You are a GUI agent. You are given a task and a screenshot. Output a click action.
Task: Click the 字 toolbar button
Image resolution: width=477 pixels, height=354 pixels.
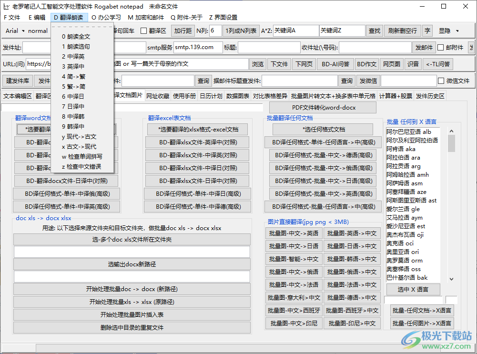(x=427, y=31)
